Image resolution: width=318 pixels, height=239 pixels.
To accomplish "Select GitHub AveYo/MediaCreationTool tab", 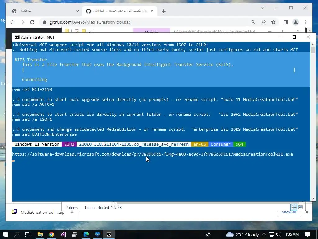I will (120, 11).
